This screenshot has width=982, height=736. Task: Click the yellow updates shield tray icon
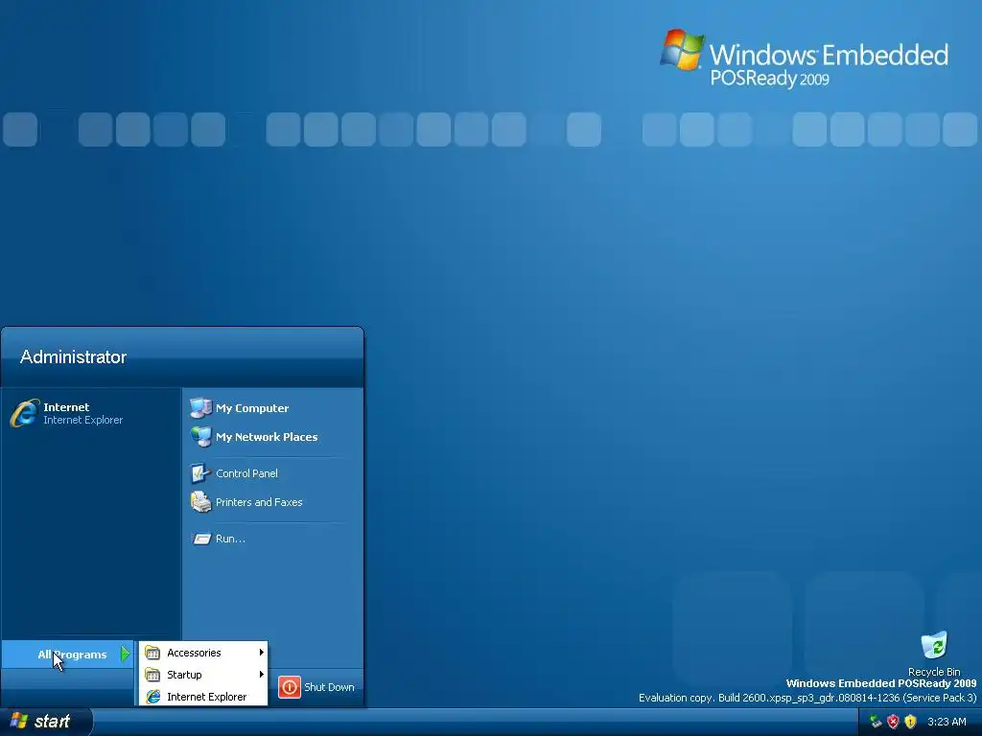click(x=911, y=722)
